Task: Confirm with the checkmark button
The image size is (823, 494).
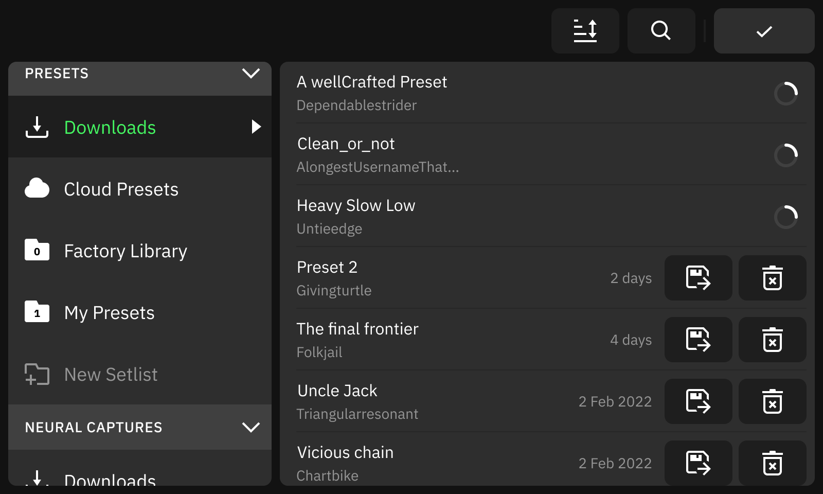Action: [x=764, y=31]
